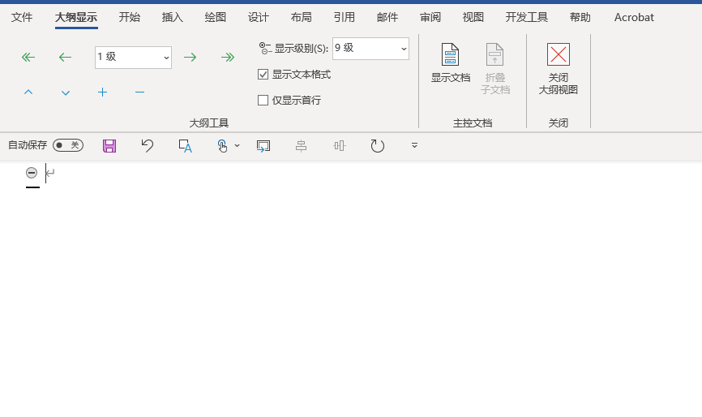Click the outline bullet circle-minus symbol
This screenshot has height=417, width=702.
coord(32,173)
